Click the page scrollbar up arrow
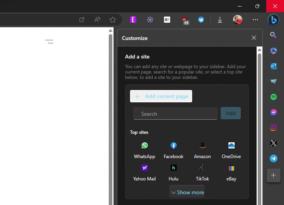 110,30
